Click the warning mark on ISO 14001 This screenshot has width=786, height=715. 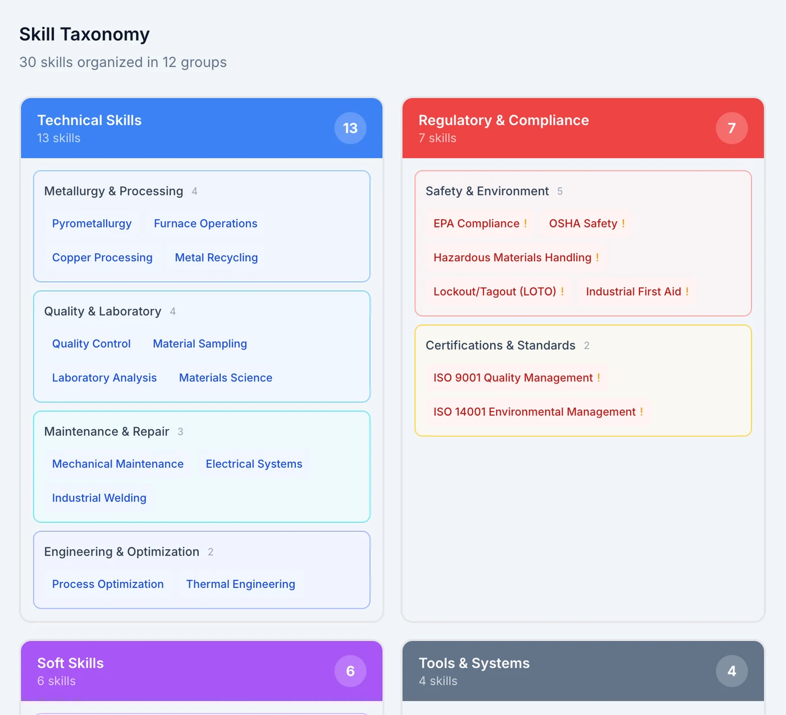(641, 412)
